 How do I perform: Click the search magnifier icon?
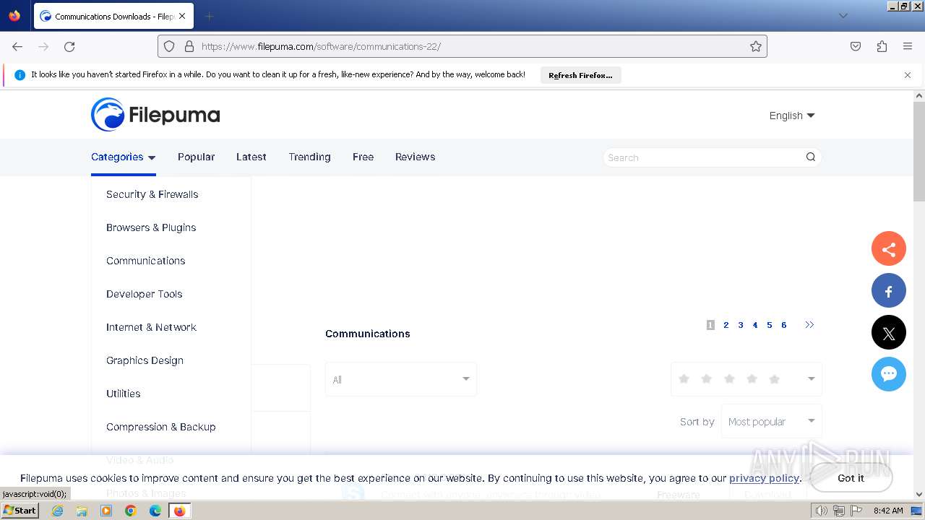coord(811,157)
